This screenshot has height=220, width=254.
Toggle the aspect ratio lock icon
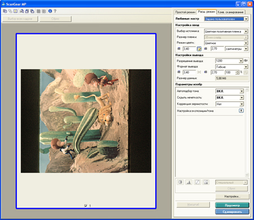(x=199, y=49)
